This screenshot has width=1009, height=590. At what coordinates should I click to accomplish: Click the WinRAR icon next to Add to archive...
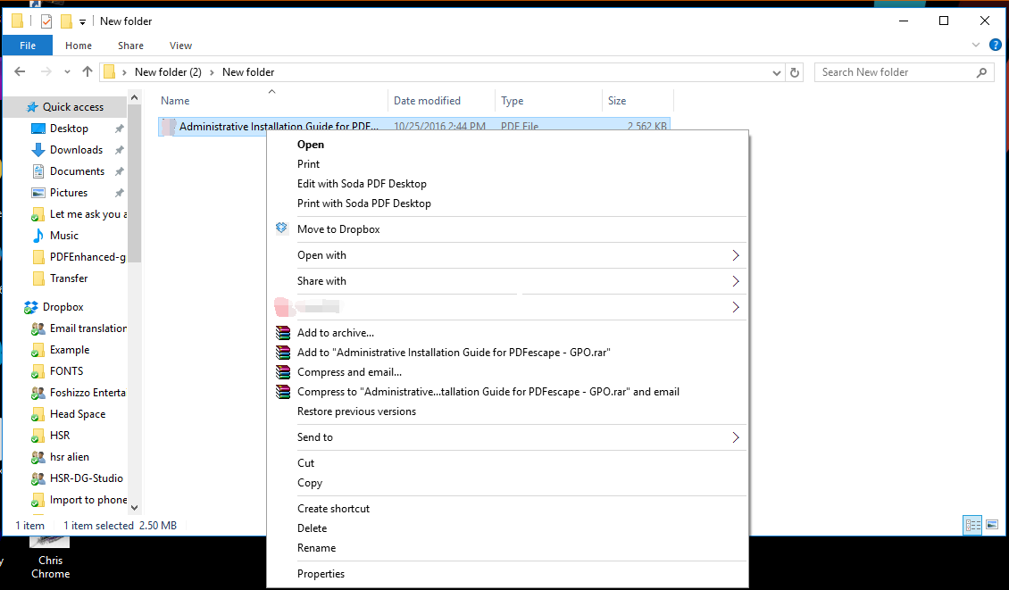[283, 333]
